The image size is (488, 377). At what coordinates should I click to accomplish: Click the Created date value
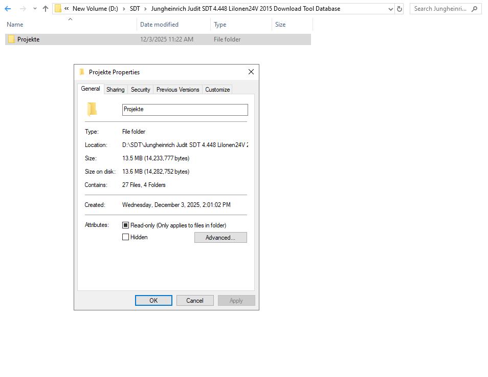(x=176, y=205)
